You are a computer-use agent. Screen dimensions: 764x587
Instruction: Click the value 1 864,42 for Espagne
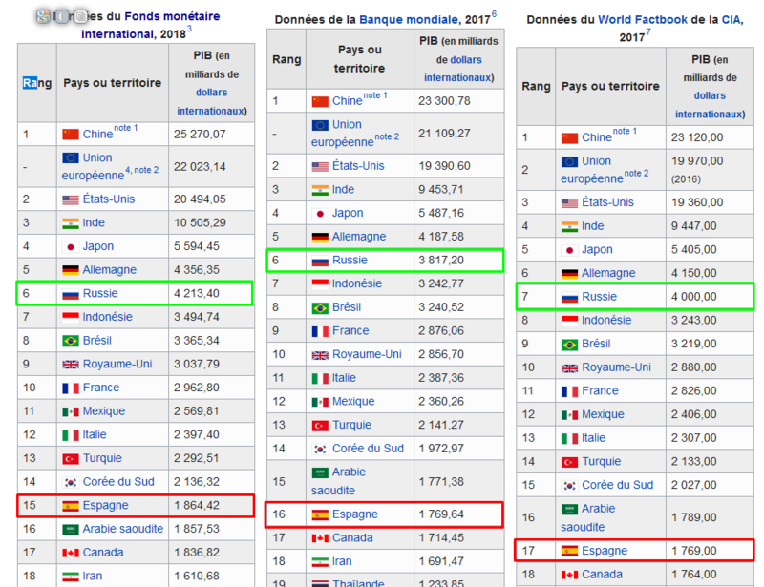coord(197,506)
